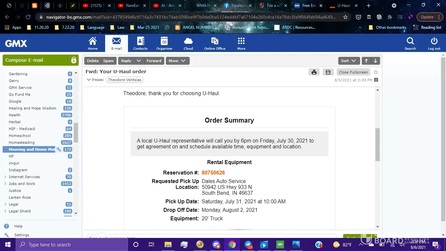Delete the open email
This screenshot has height=251, width=446.
tap(93, 61)
